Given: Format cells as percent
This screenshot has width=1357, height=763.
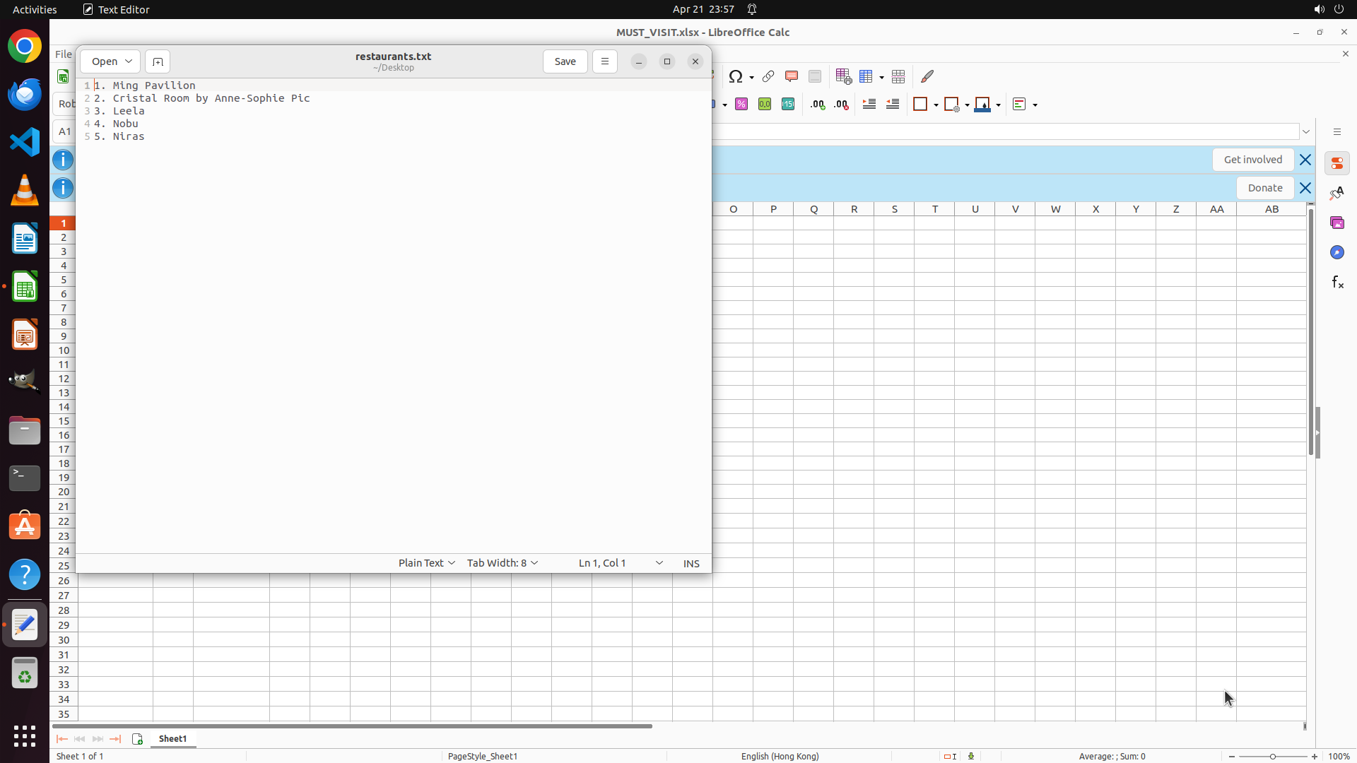Looking at the screenshot, I should tap(741, 105).
